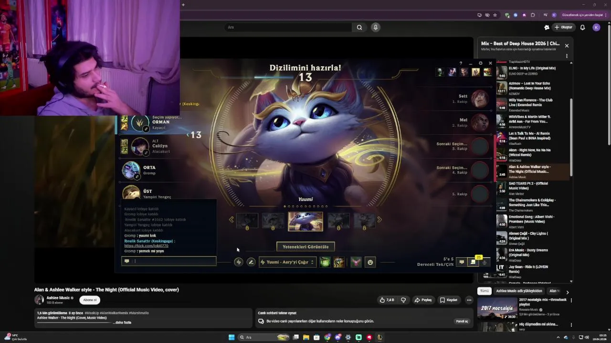Open the Yuumi rune page dropdown

click(287, 262)
